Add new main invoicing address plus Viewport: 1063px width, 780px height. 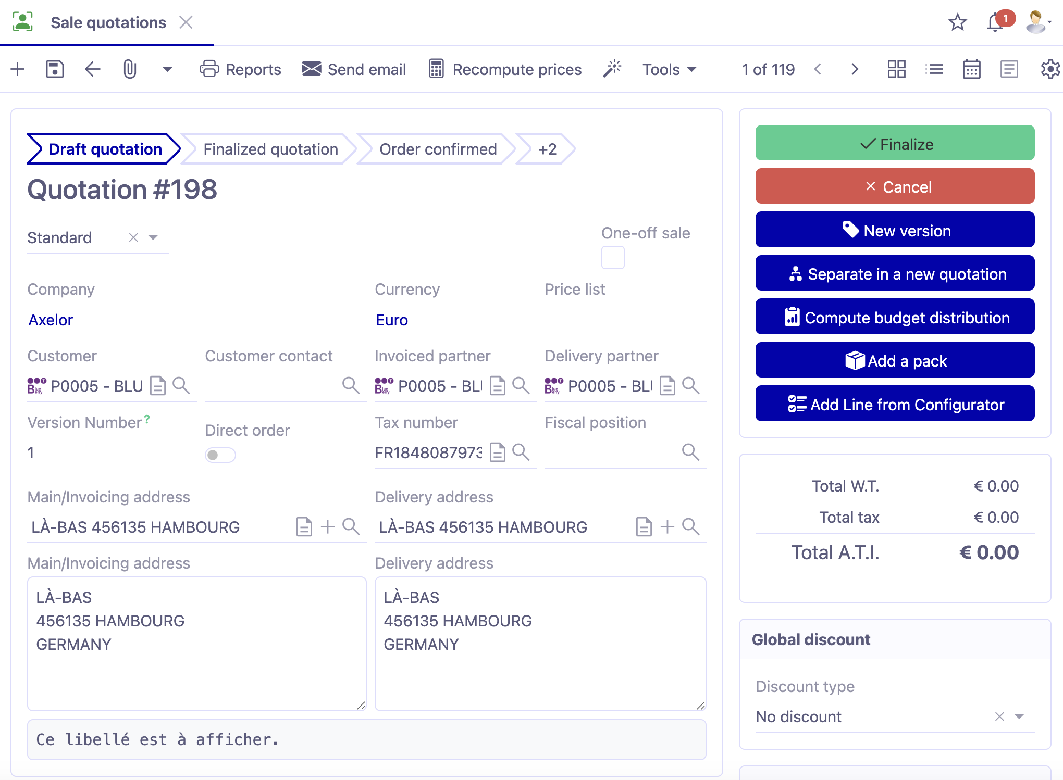[328, 527]
